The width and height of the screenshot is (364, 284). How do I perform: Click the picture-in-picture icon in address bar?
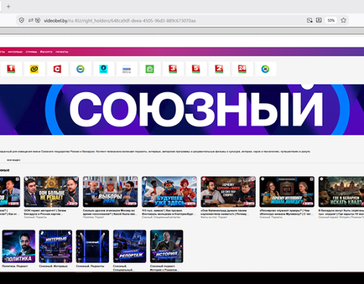[x=309, y=20]
